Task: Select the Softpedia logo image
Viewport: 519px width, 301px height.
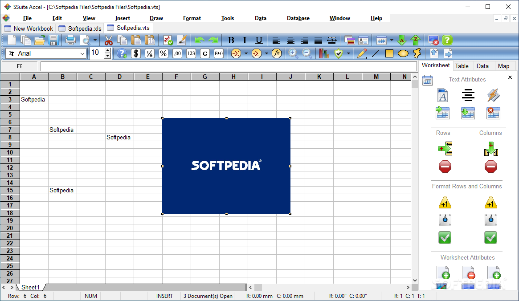Action: [x=226, y=166]
